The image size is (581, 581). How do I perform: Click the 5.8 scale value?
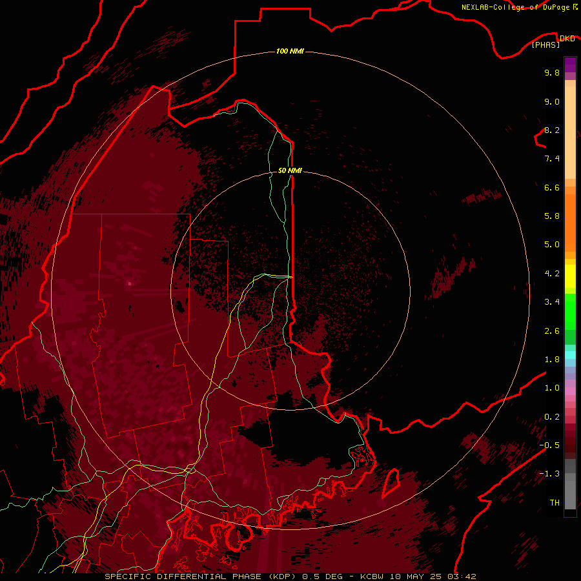tap(552, 216)
